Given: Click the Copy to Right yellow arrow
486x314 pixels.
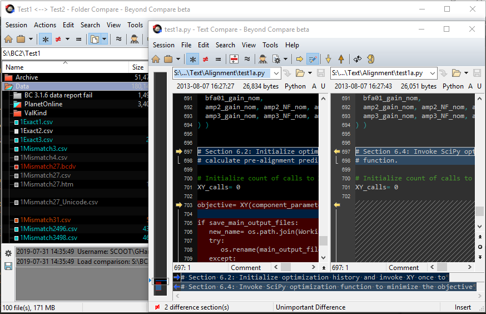Looking at the screenshot, I should click(x=300, y=59).
